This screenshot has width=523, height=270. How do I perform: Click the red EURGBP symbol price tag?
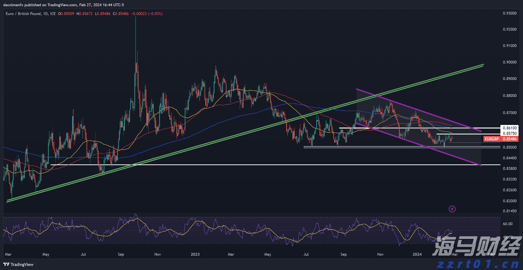click(492, 139)
